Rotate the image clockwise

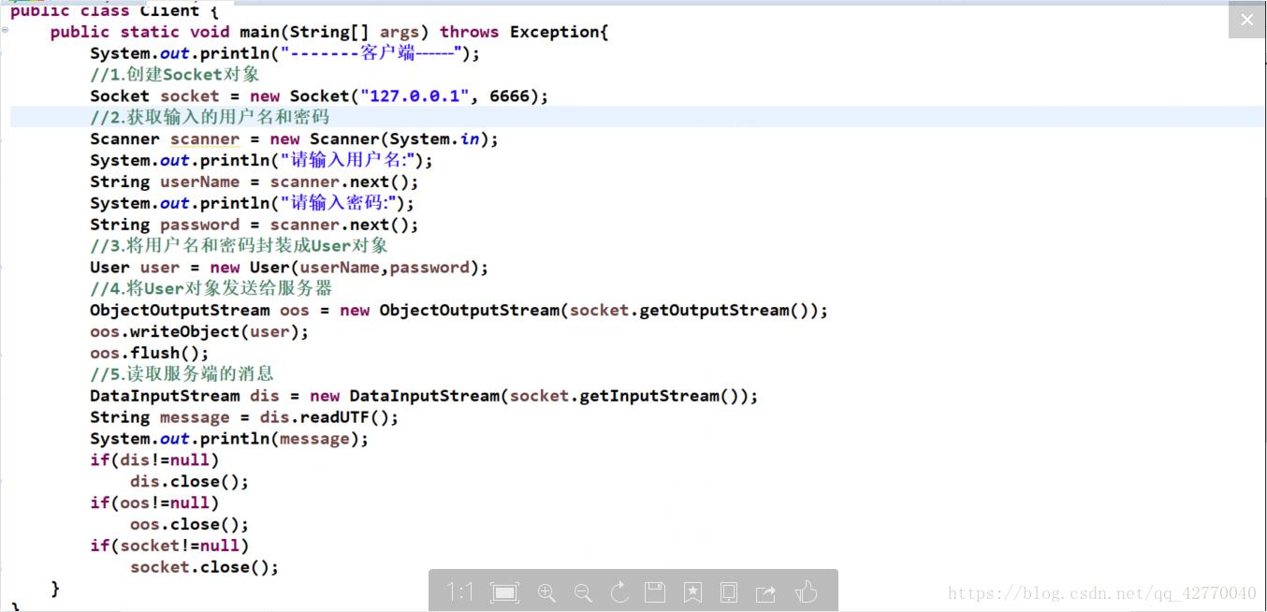tap(619, 591)
